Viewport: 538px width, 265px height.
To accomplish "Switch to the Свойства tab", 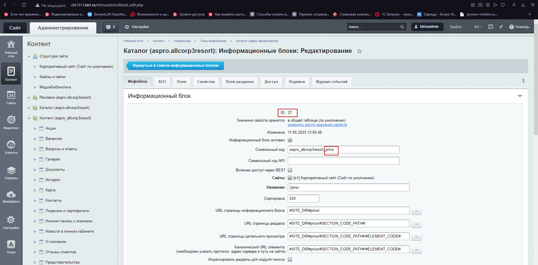I will tap(206, 82).
